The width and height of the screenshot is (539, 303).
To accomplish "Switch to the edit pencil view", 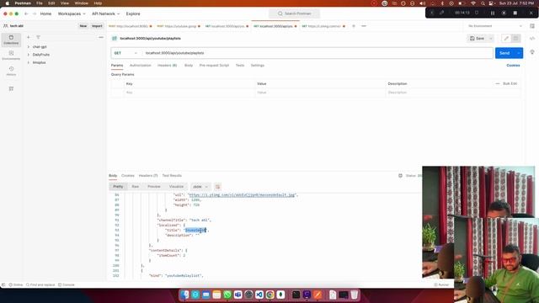I will (x=506, y=39).
